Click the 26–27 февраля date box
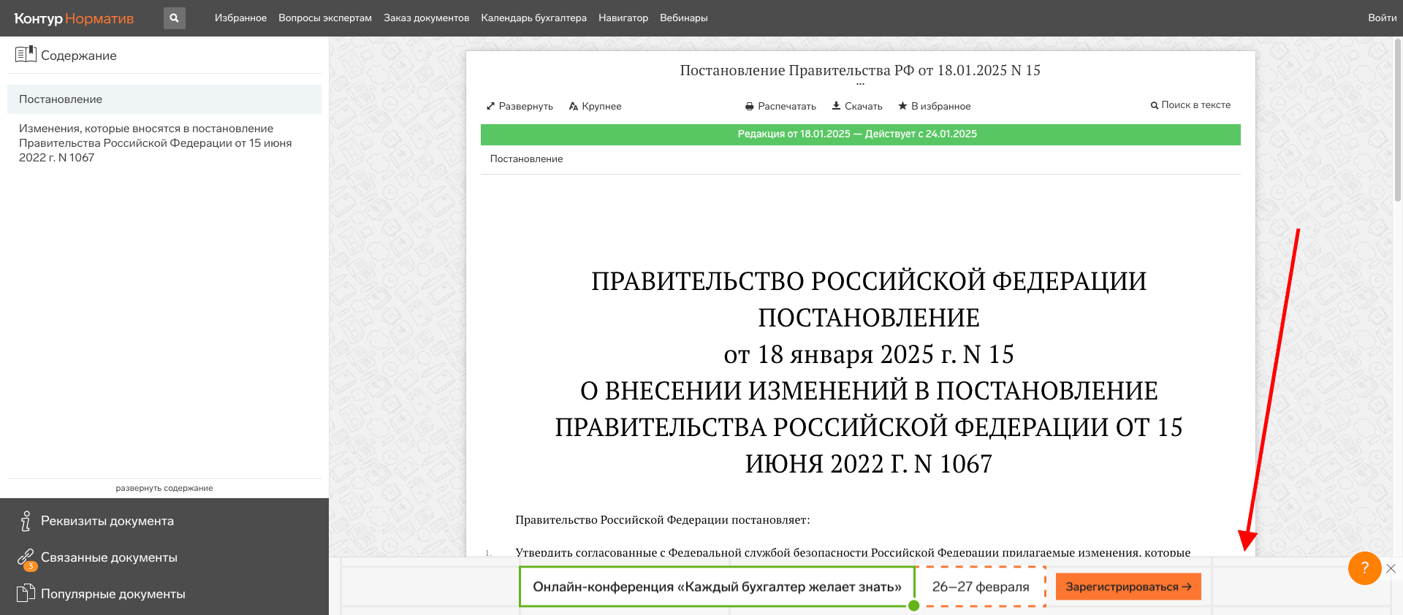 click(981, 587)
